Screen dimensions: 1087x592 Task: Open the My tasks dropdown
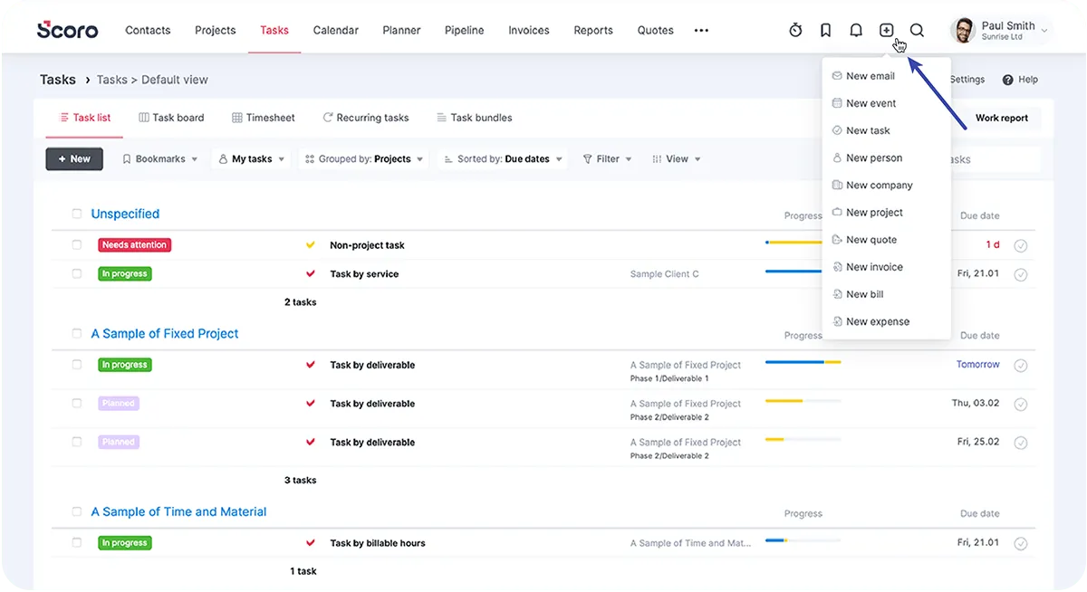[251, 158]
